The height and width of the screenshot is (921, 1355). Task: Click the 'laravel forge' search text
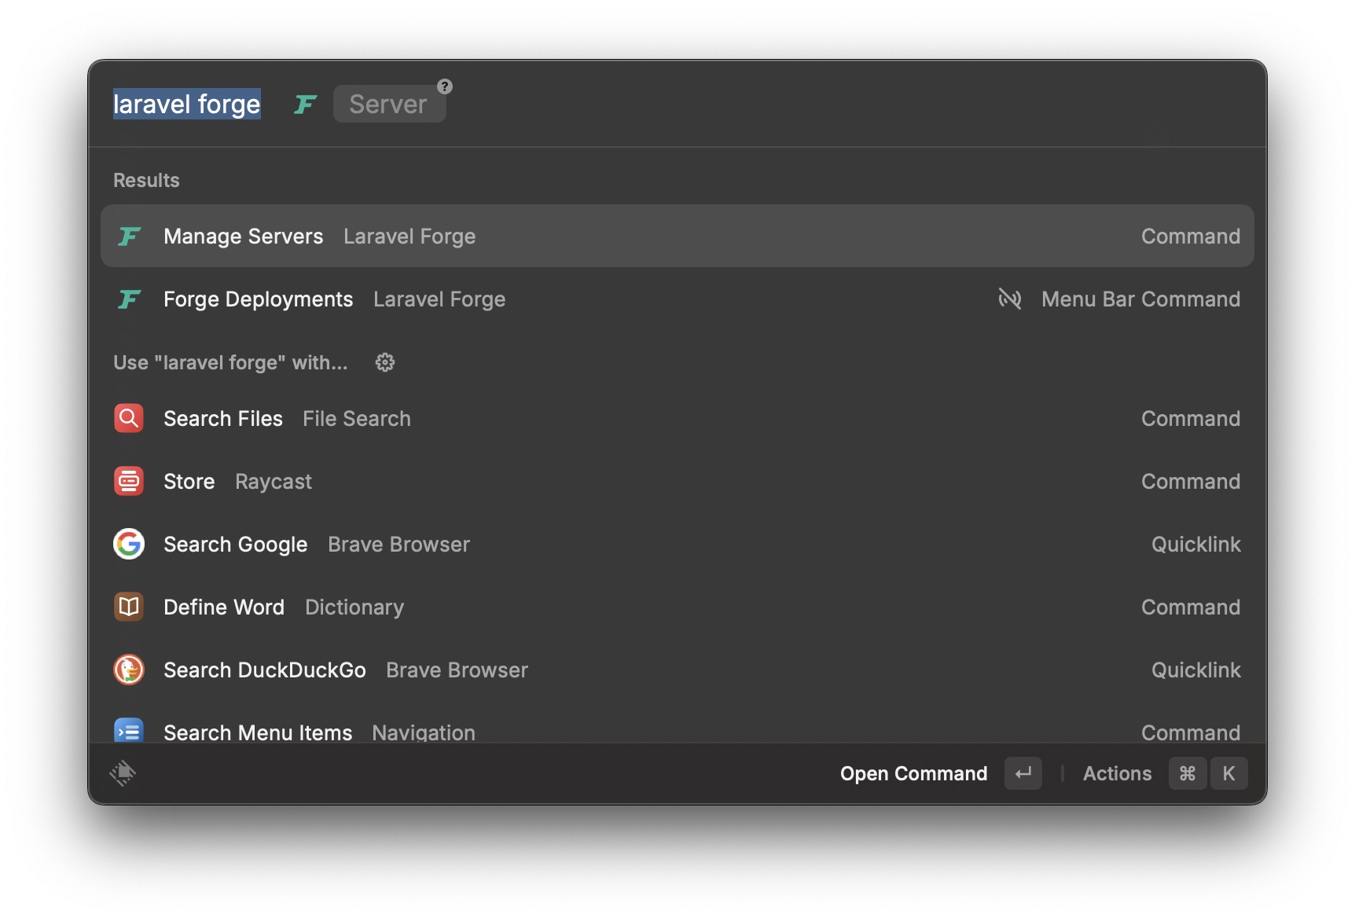(x=187, y=104)
